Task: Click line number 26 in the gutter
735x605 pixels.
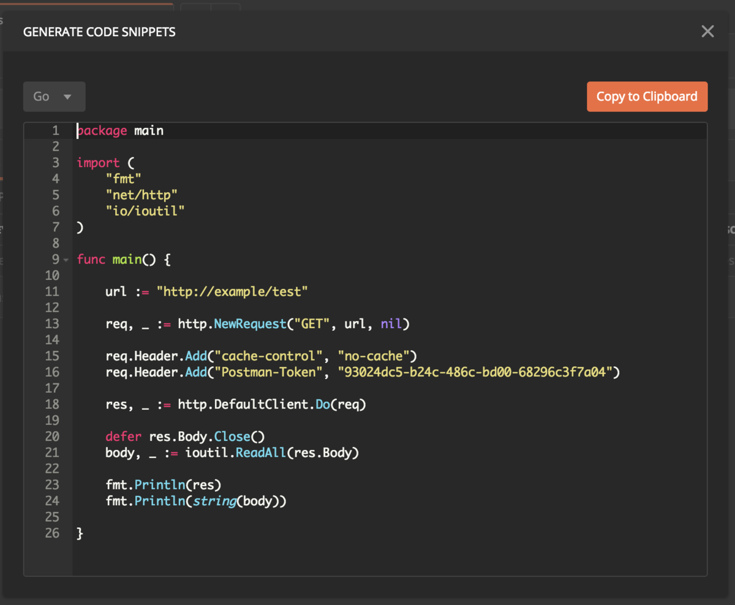Action: (52, 533)
